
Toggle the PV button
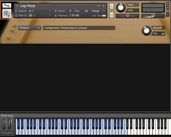click(168, 15)
